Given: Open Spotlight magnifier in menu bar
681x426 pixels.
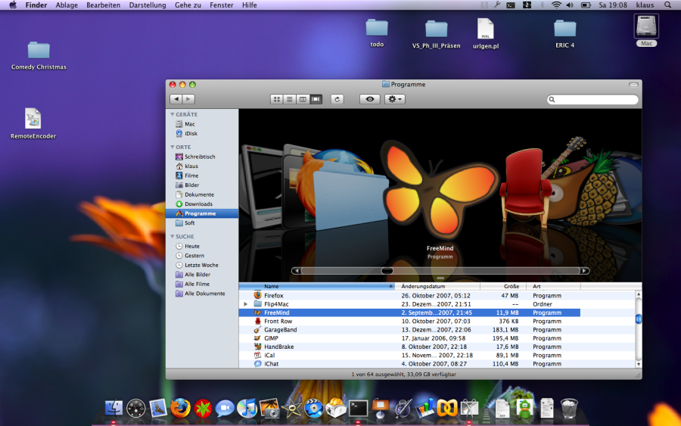Looking at the screenshot, I should 667,5.
